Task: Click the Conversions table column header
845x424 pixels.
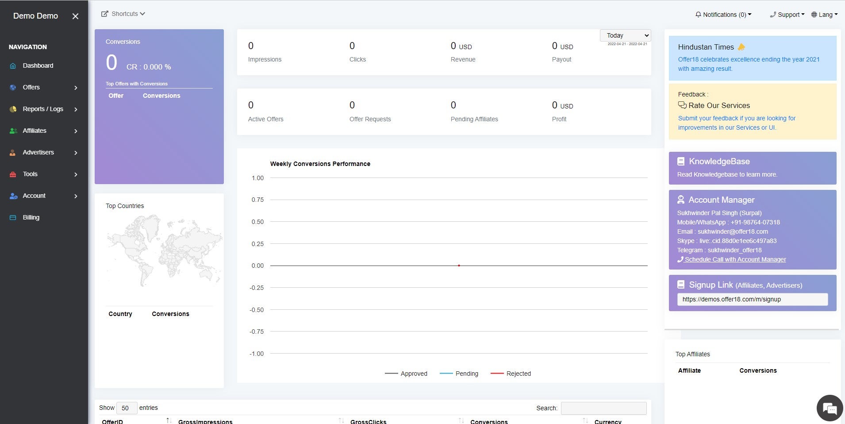Action: tap(489, 421)
